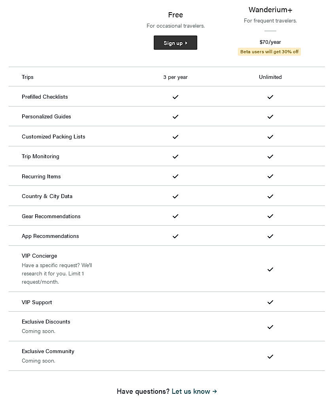Open the Let us know link
334x404 pixels.
[191, 391]
